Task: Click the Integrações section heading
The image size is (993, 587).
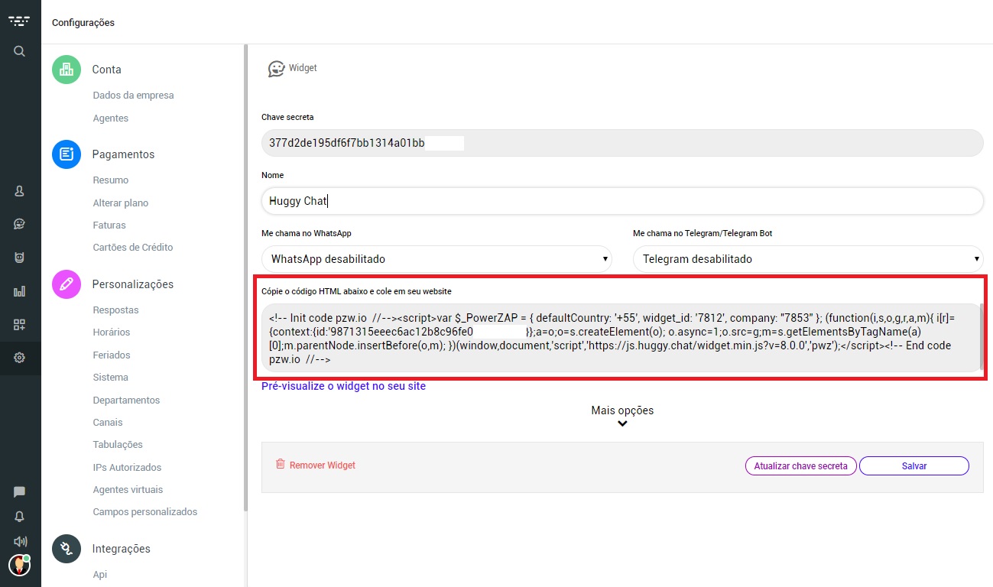Action: tap(121, 549)
